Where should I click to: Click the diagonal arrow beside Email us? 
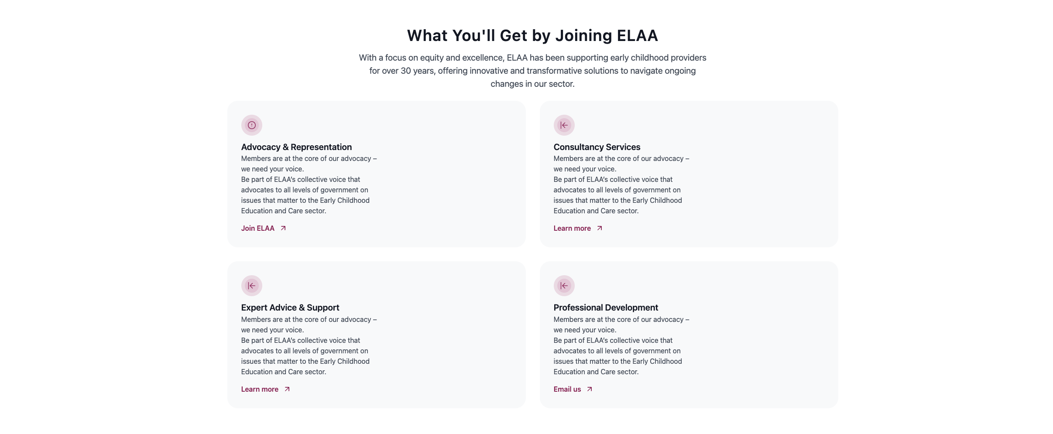[590, 389]
